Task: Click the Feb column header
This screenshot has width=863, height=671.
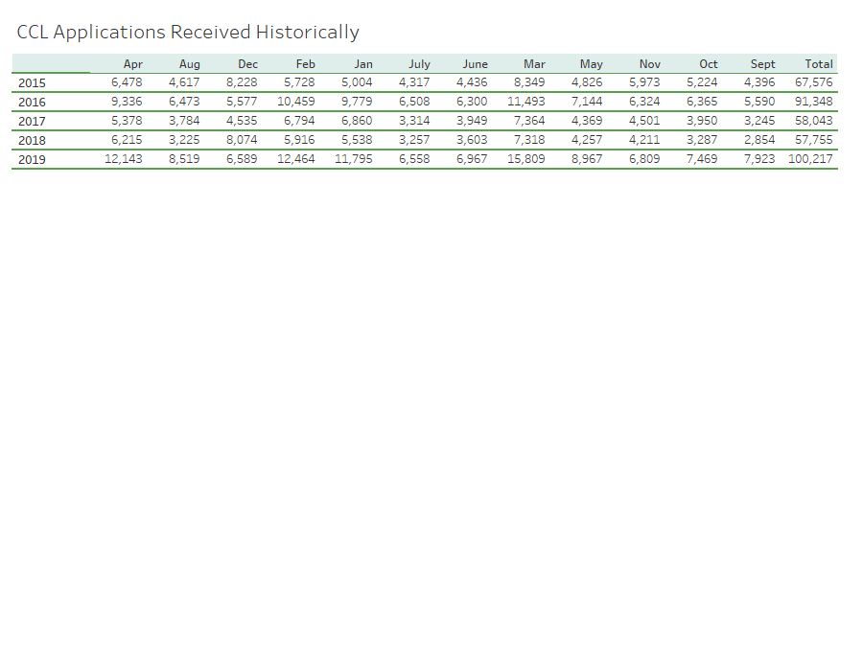Action: 305,64
